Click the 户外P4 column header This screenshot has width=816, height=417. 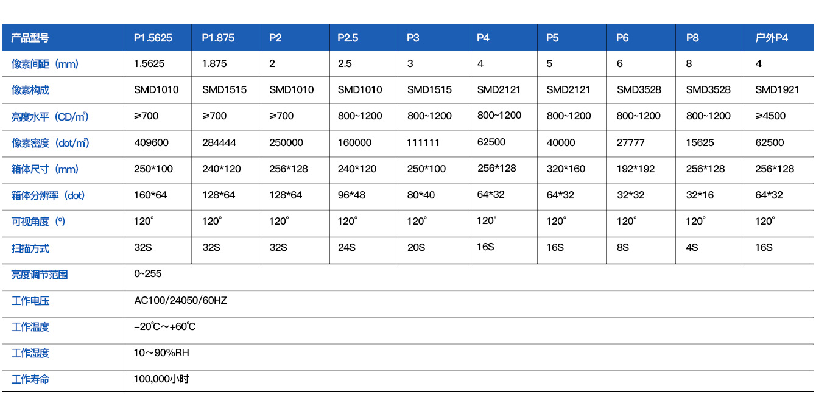tap(772, 38)
